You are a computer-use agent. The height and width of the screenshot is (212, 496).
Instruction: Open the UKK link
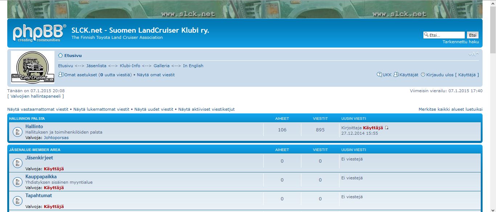pyautogui.click(x=387, y=75)
